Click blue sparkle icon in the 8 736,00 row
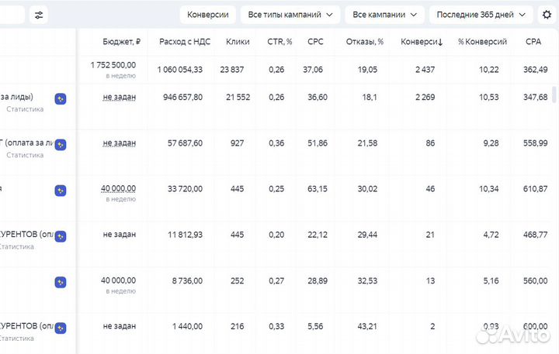Screen dimensions: 559x354 (x=61, y=282)
